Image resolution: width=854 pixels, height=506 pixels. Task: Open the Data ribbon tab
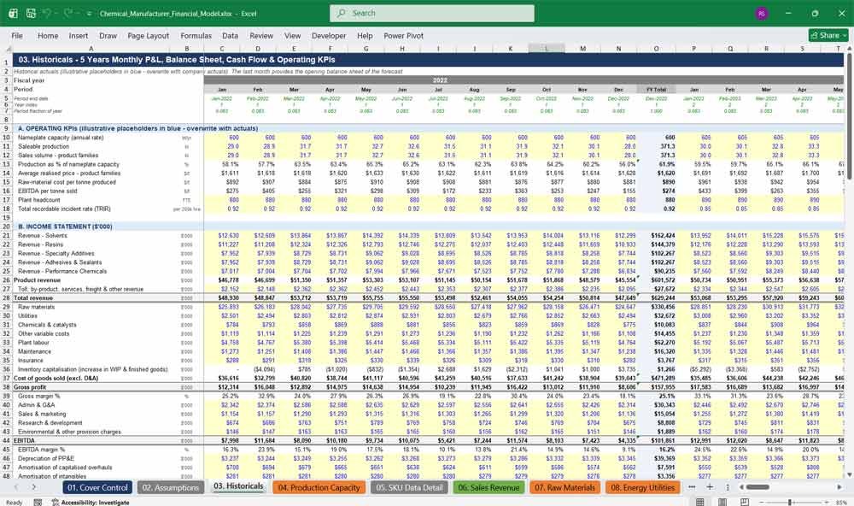tap(230, 35)
